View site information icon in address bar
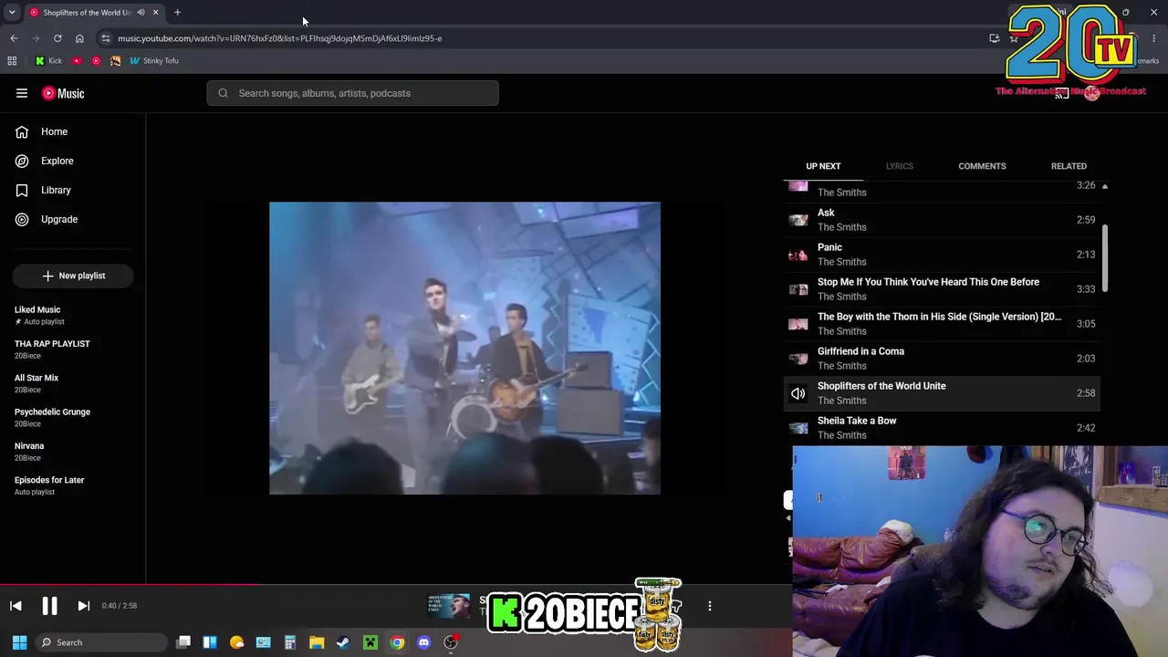 click(x=106, y=38)
